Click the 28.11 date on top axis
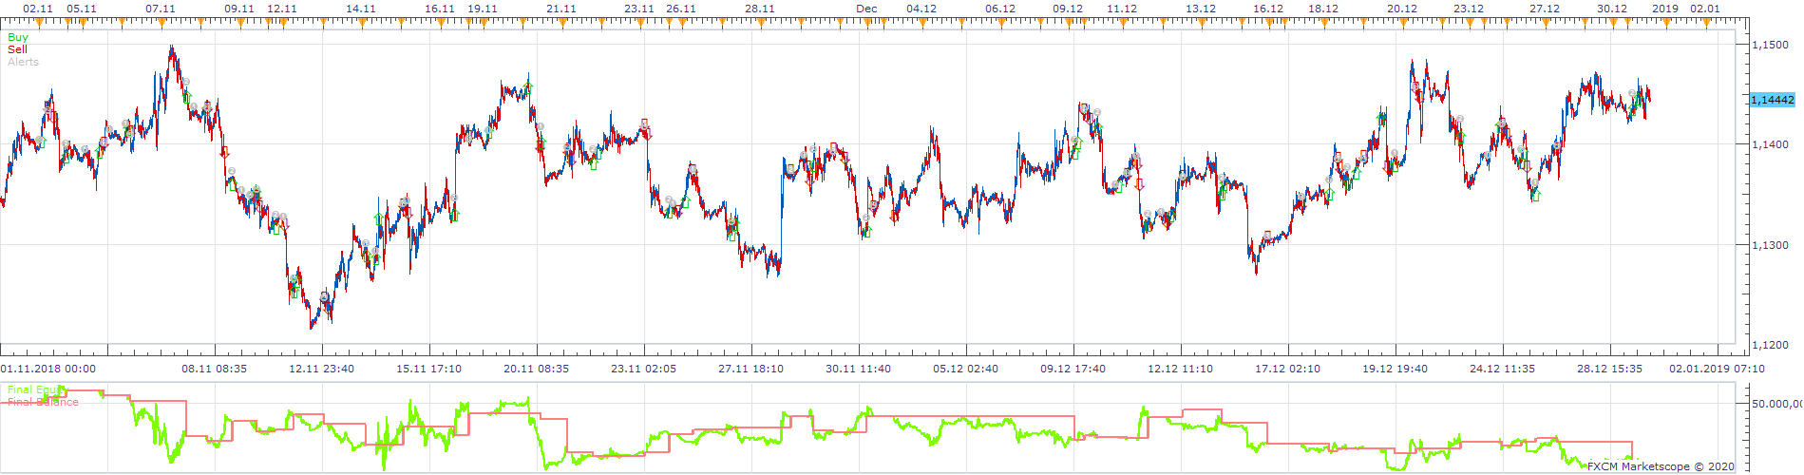Image resolution: width=1804 pixels, height=475 pixels. click(760, 9)
